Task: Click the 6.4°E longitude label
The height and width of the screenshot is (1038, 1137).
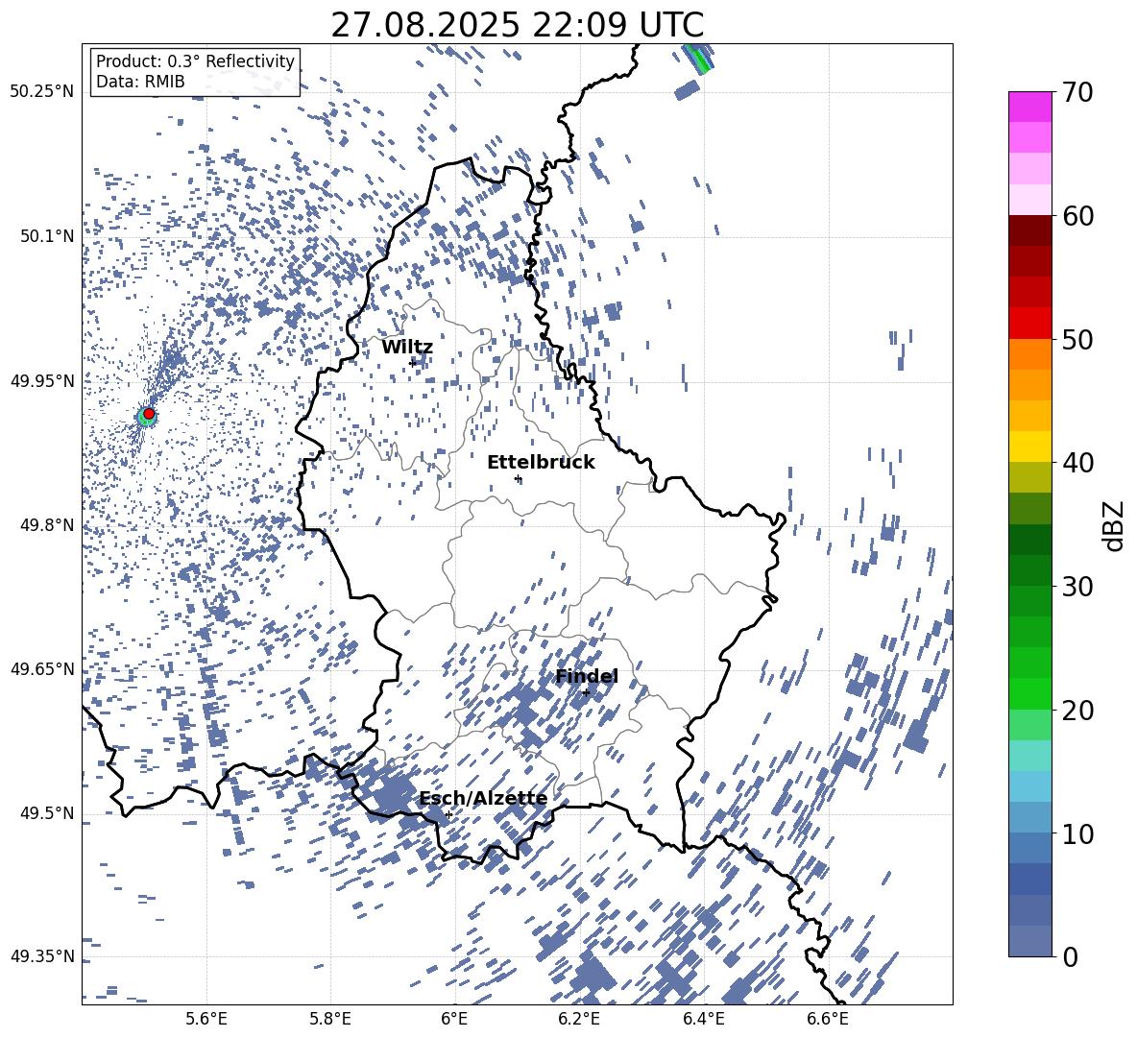Action: (703, 1019)
